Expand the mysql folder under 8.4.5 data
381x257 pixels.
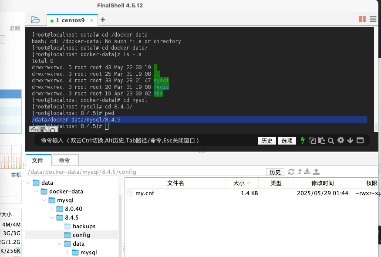pos(67,252)
